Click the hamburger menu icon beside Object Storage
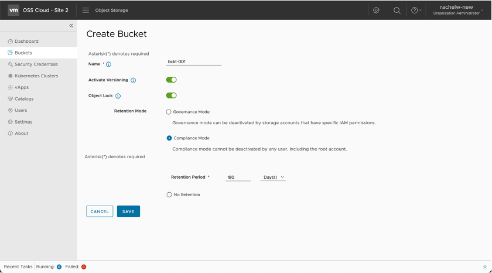The width and height of the screenshot is (492, 273). (86, 11)
